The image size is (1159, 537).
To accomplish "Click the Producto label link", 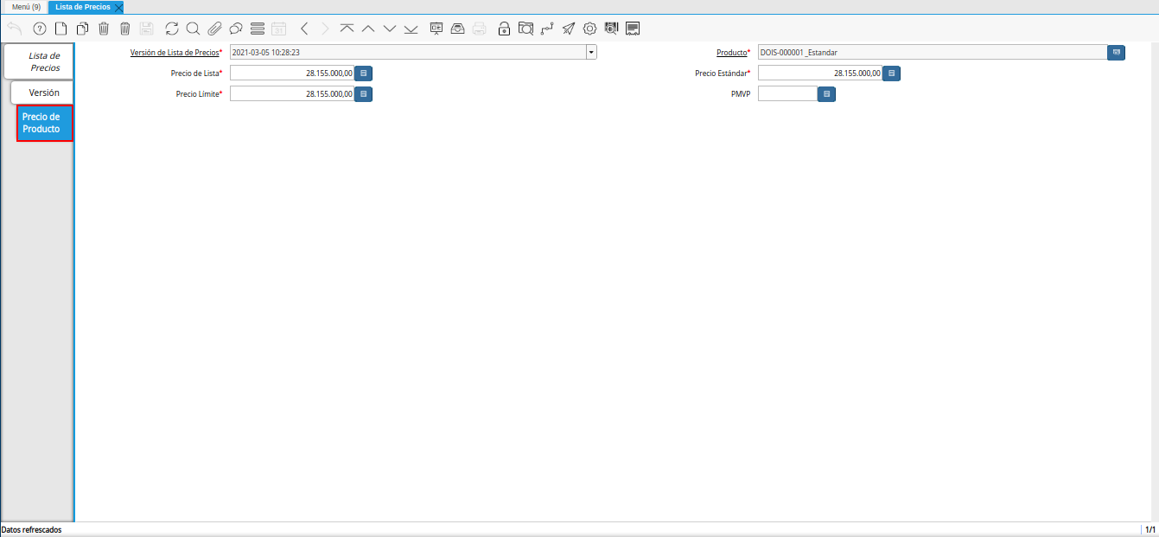I will point(731,53).
